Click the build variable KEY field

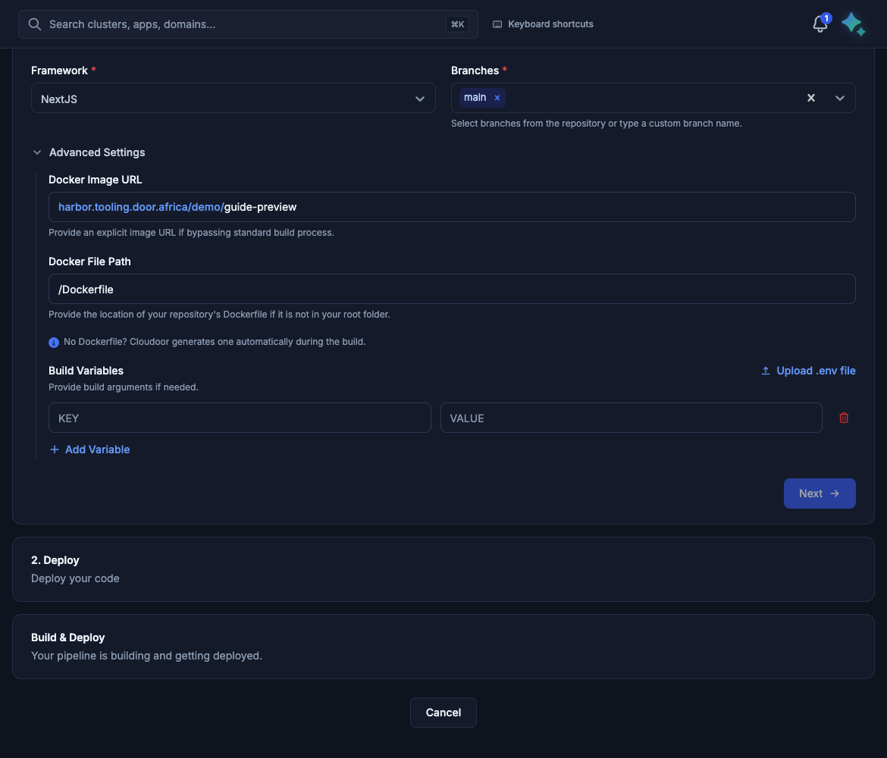pyautogui.click(x=240, y=418)
